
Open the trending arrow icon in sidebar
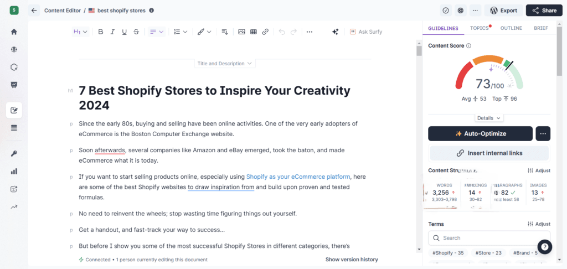coord(14,207)
